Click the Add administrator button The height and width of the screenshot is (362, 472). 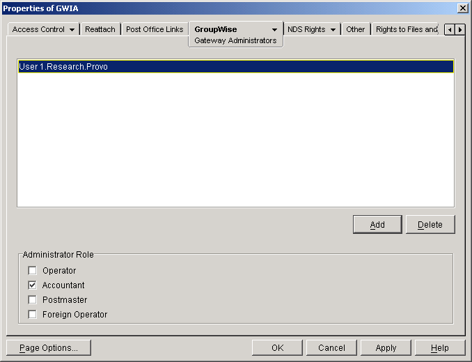377,225
